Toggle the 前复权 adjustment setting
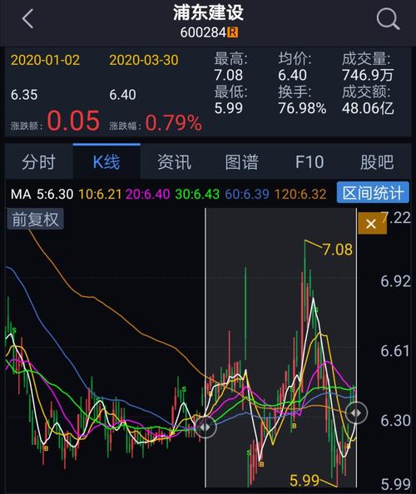Image resolution: width=416 pixels, height=494 pixels. tap(35, 219)
